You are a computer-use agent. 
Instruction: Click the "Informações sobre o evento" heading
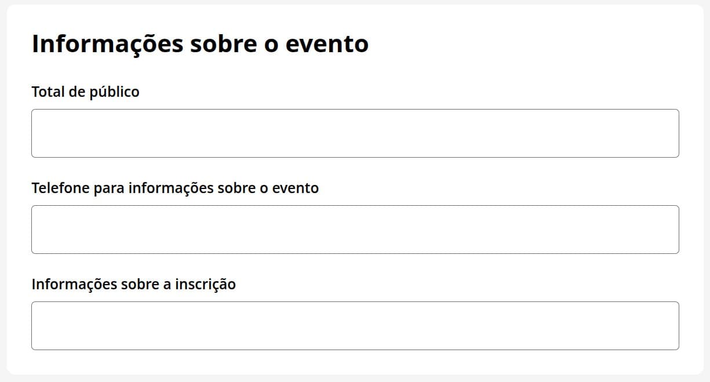pyautogui.click(x=200, y=44)
